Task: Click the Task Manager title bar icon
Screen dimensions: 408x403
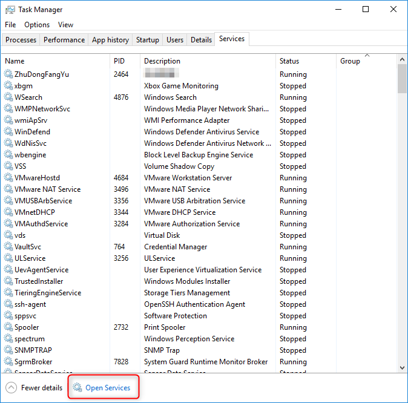Action: click(x=10, y=10)
